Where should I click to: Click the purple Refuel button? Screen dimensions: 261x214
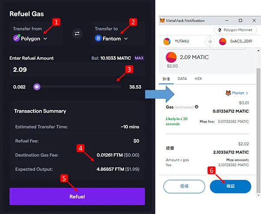pyautogui.click(x=77, y=197)
